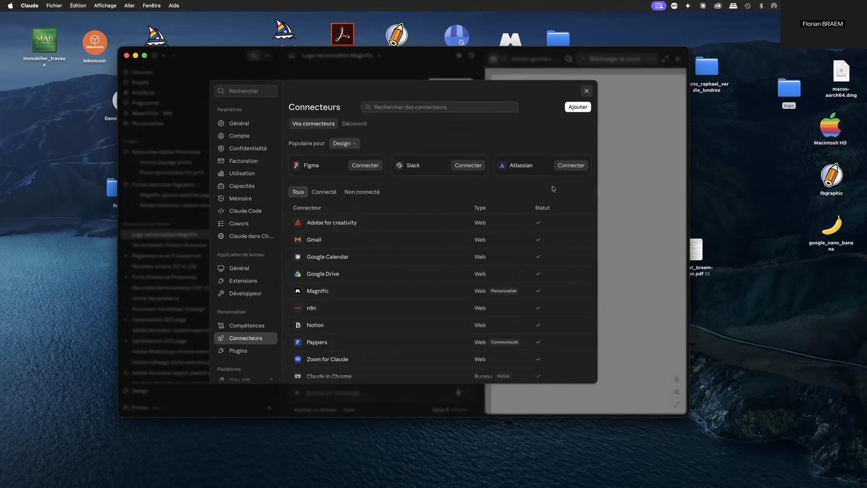Screen dimensions: 867x488
Task: Close the settings dialog
Action: [x=587, y=91]
